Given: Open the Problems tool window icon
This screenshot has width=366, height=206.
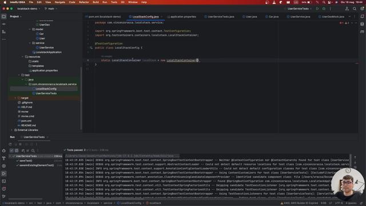Looking at the screenshot, I should pyautogui.click(x=4, y=189).
